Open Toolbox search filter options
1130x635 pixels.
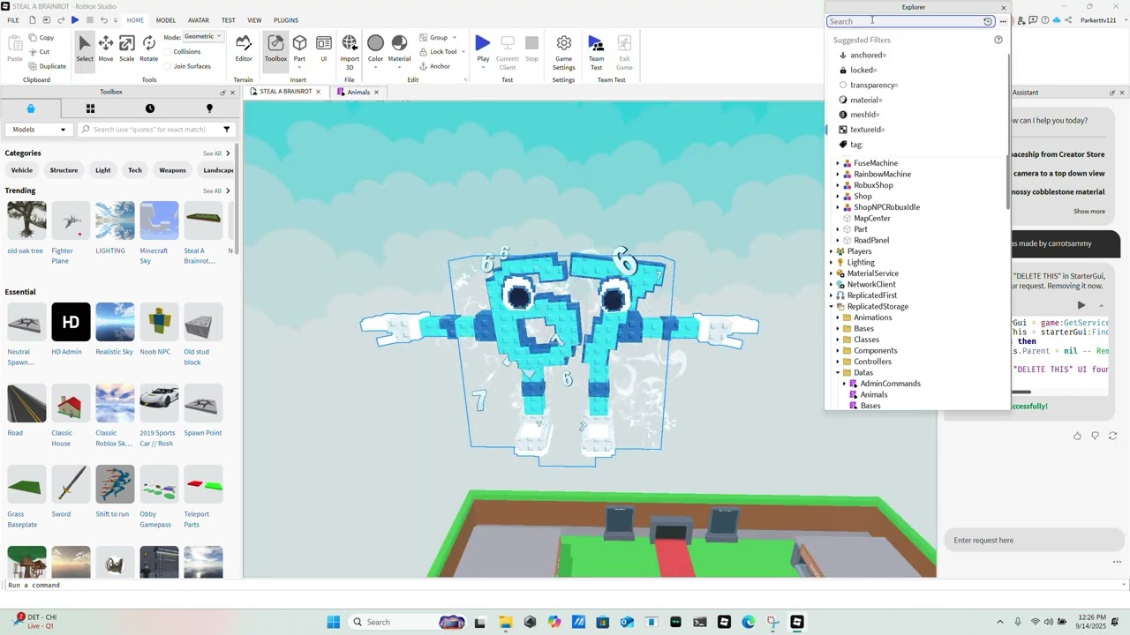(x=227, y=130)
